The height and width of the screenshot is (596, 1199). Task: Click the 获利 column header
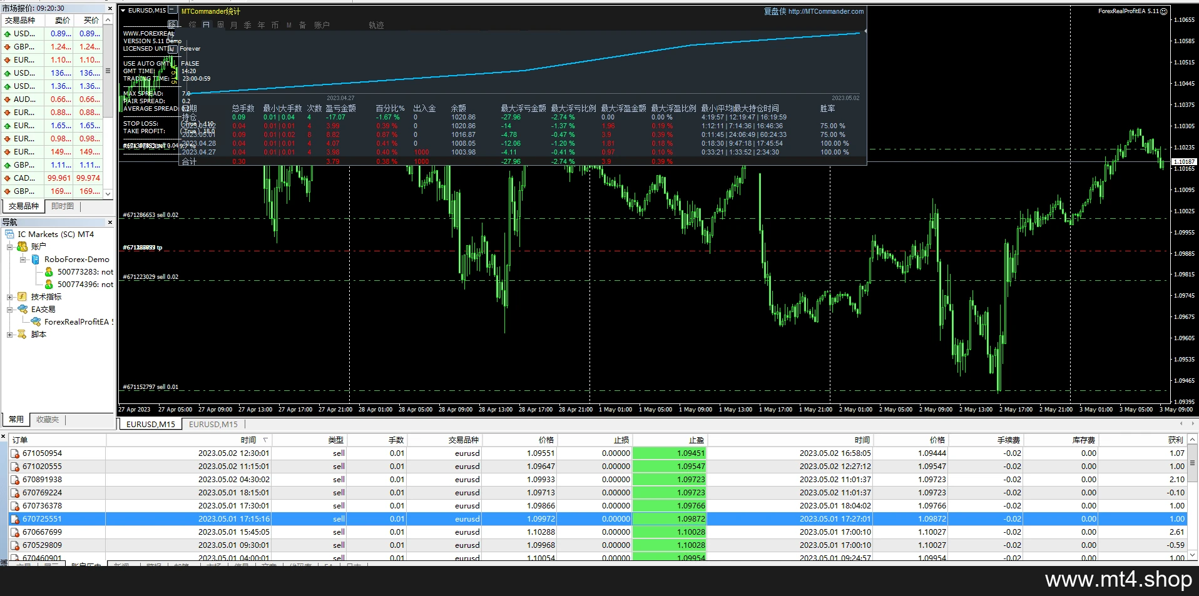click(x=1143, y=440)
